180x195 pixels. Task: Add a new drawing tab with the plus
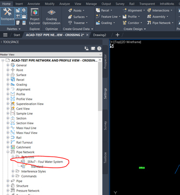118,35
